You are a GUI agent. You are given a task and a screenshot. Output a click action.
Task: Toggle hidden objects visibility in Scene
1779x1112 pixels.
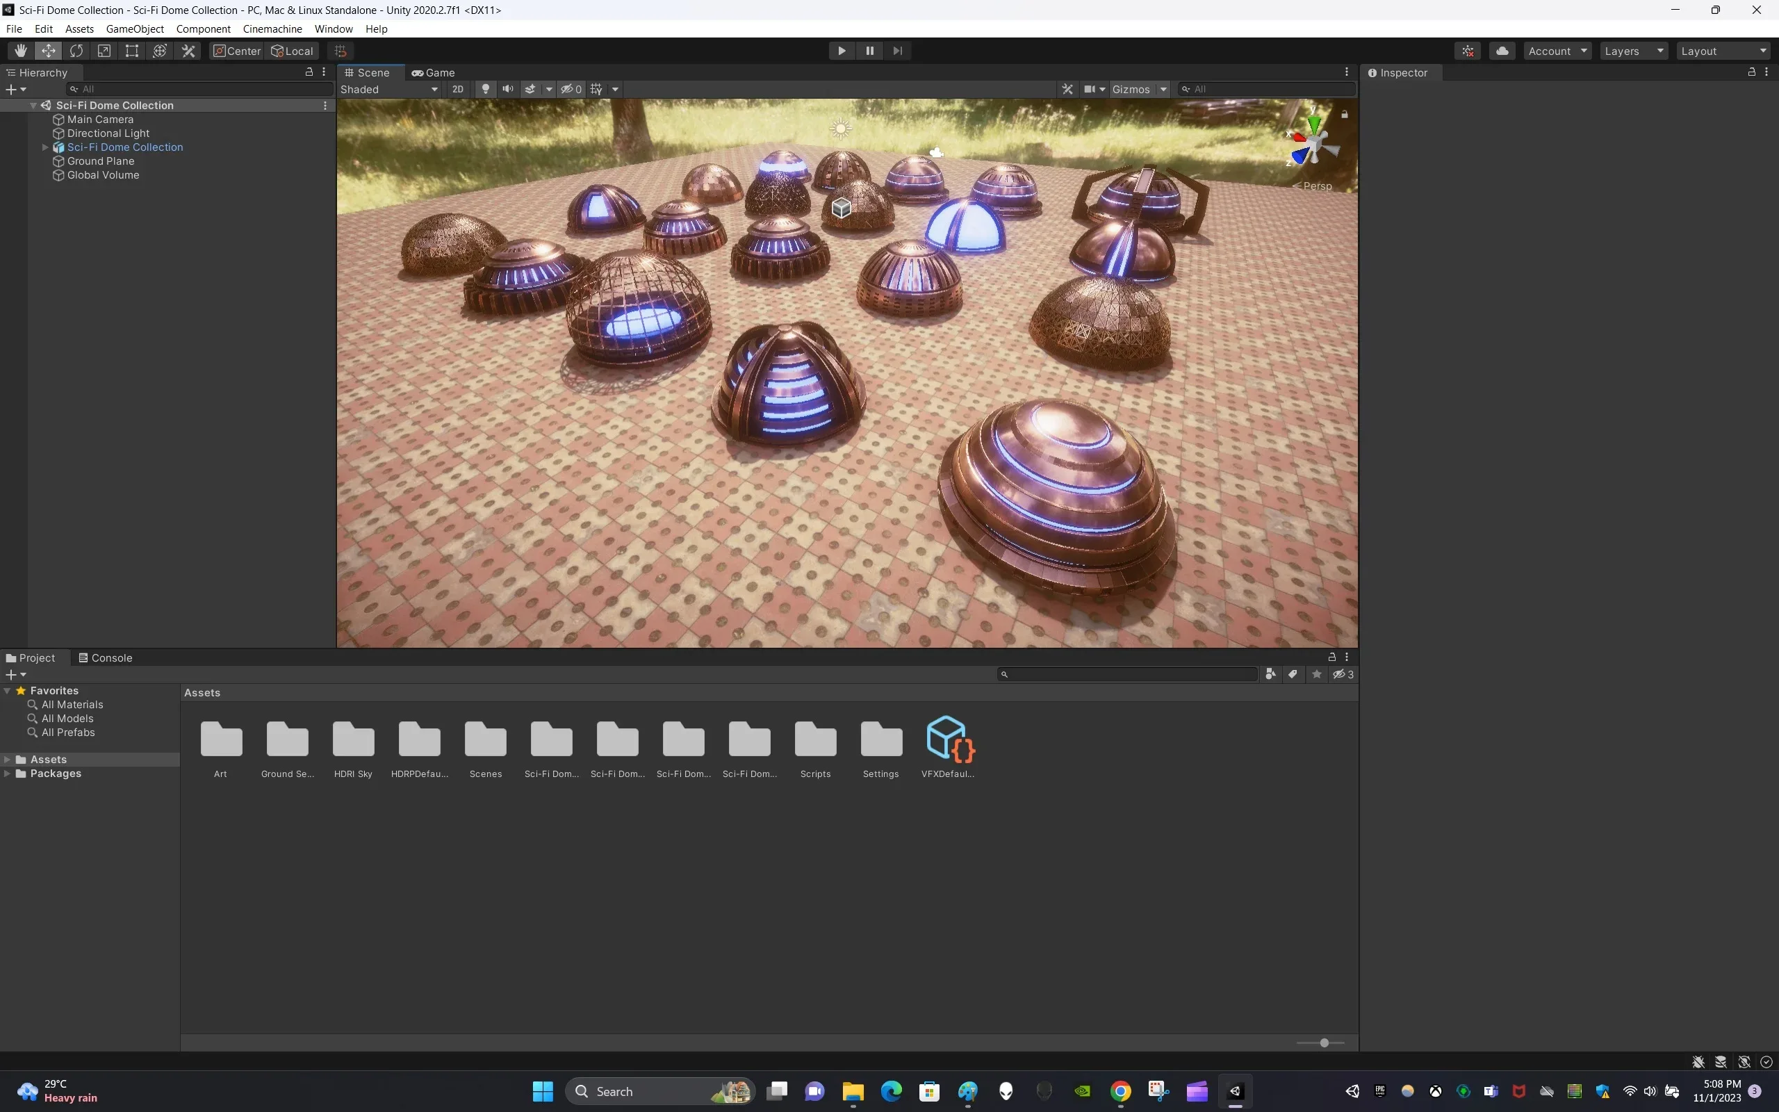571,89
